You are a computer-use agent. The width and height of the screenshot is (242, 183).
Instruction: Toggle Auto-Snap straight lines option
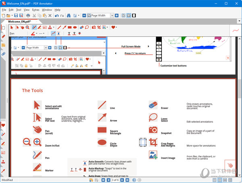(58, 34)
